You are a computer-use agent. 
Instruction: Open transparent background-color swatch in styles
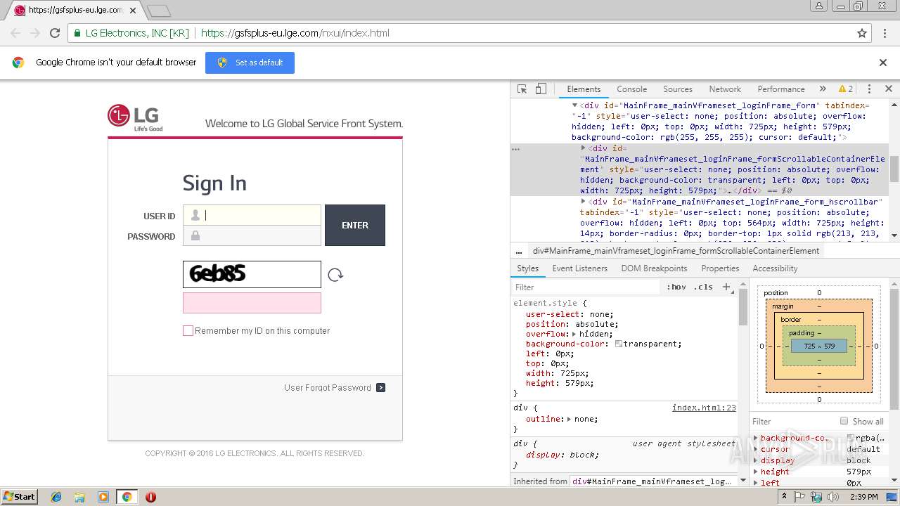click(619, 344)
